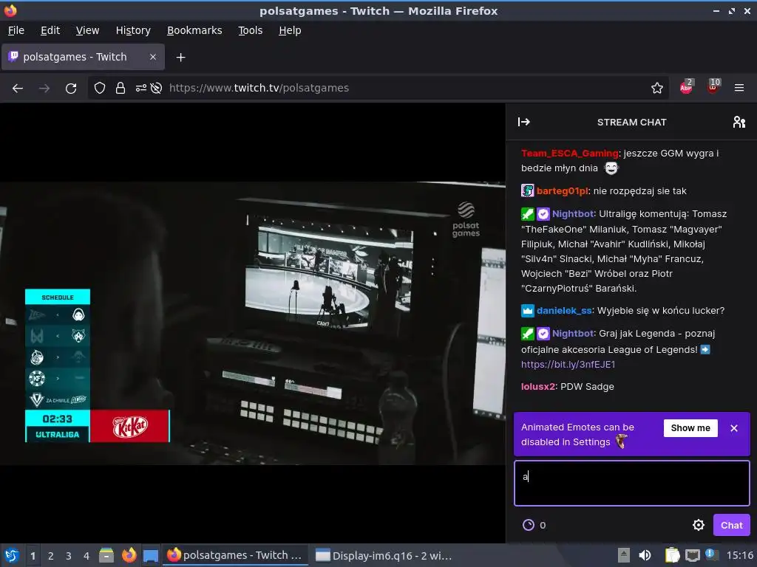757x567 pixels.
Task: Click danielek_ss's crown badge icon
Action: tap(528, 311)
